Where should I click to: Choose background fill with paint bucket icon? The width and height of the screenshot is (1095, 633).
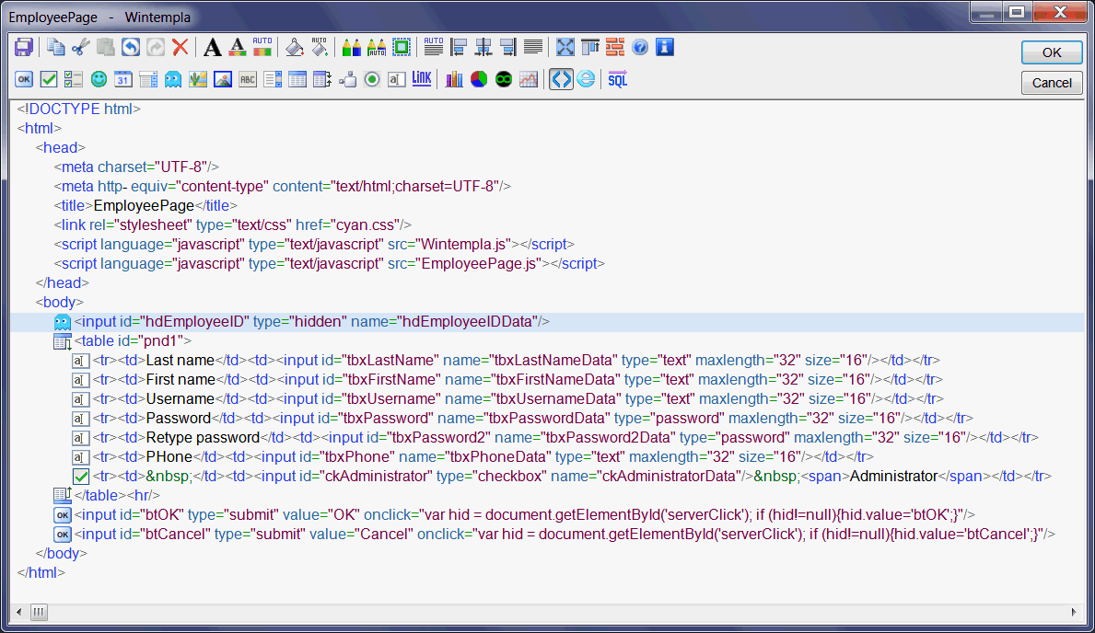point(295,48)
